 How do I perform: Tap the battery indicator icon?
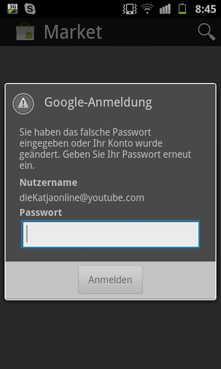point(182,9)
